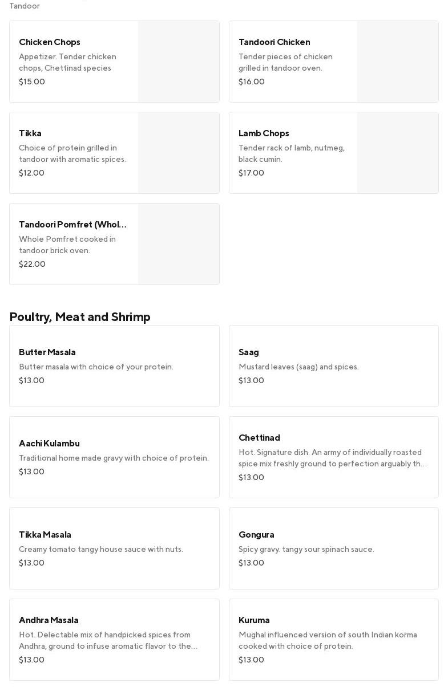This screenshot has width=448, height=687.
Task: Add the Gongura spicy gravy item
Action: (x=256, y=535)
